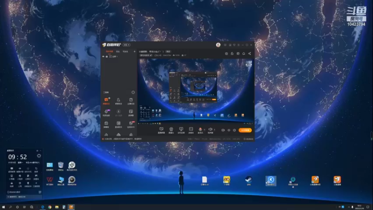Select the yellow raccoon YY desktop shortcut
The width and height of the screenshot is (373, 210).
point(227,180)
